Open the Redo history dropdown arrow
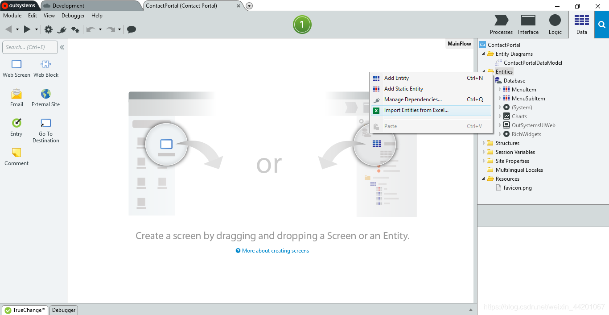This screenshot has width=609, height=315. 119,29
